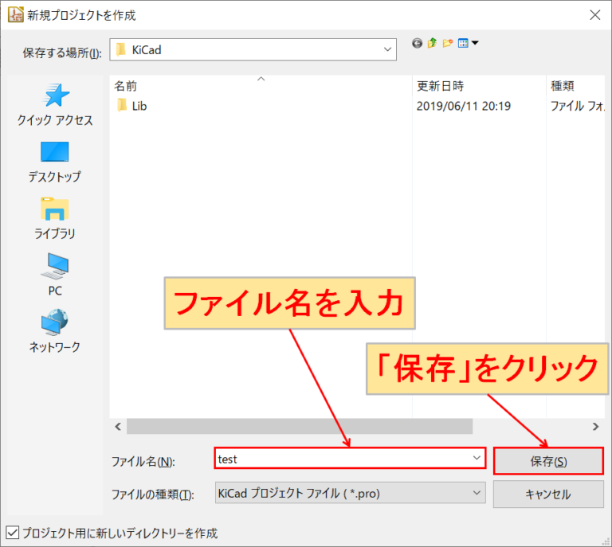Click the 保存(S) save button

click(x=548, y=461)
